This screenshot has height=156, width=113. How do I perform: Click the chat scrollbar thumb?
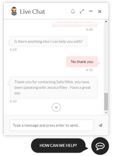point(106,101)
